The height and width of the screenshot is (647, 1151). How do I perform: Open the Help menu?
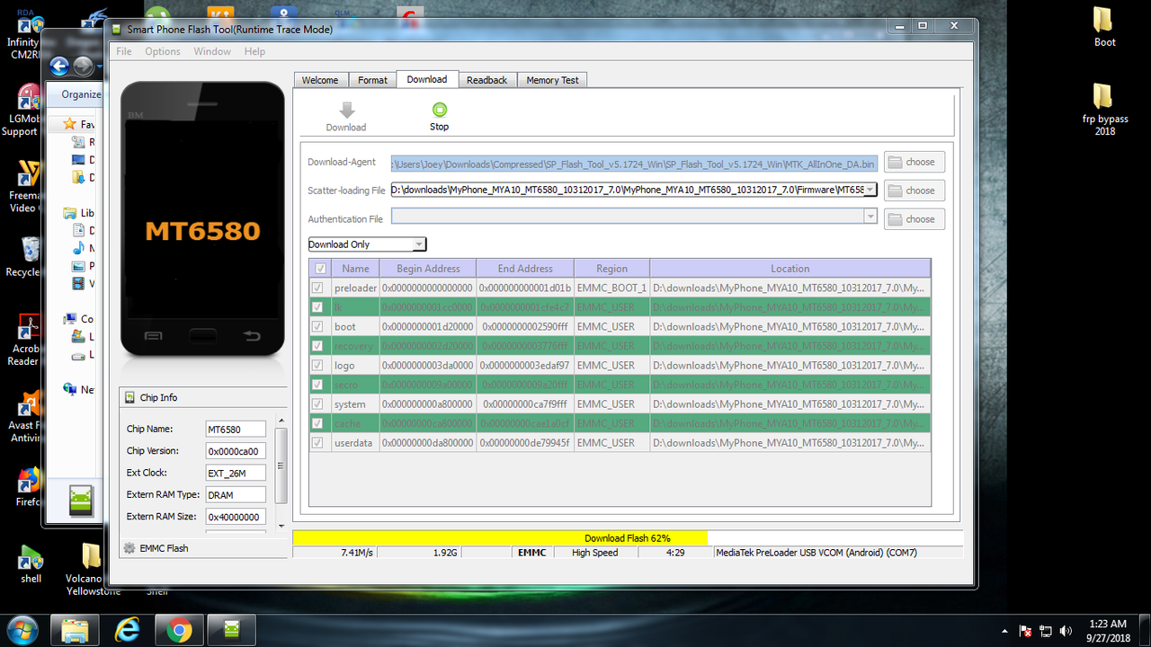(254, 51)
